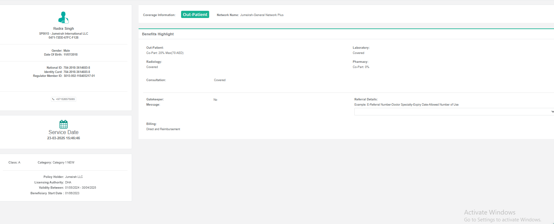This screenshot has height=224, width=554.
Task: Click the Regulator Member ID value
Action: click(79, 76)
